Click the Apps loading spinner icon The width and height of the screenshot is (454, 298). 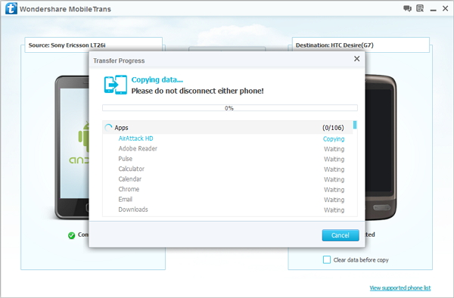[x=108, y=128]
